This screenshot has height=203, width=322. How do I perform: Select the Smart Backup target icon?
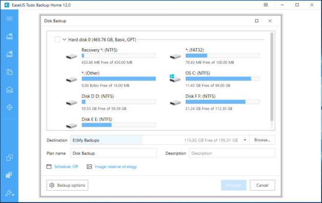[x=9, y=107]
